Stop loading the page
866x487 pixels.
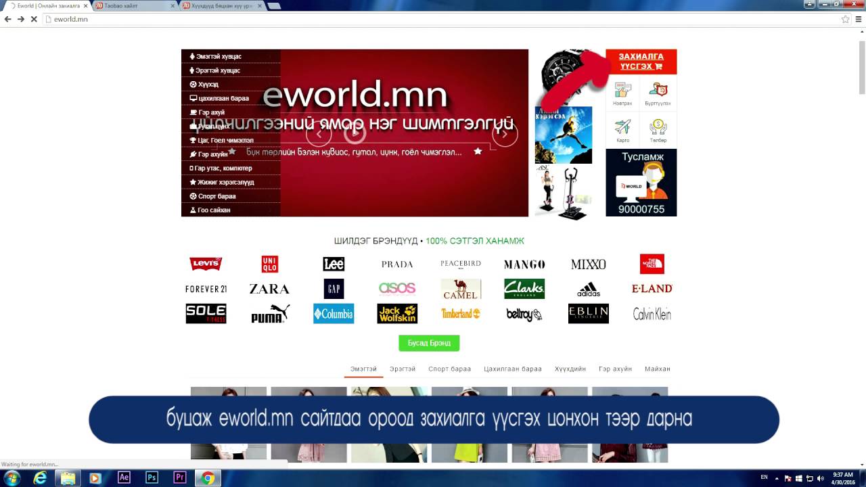pos(33,19)
